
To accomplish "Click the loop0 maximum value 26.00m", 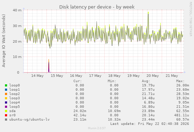I will click(x=183, y=85).
